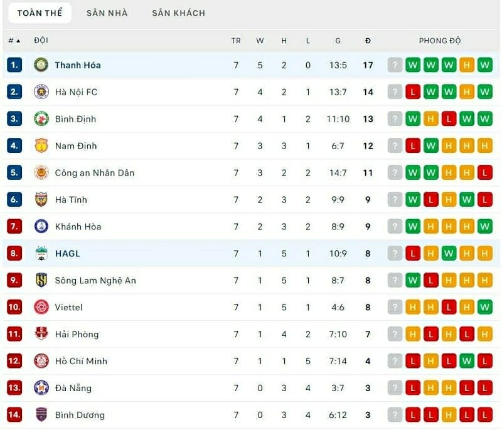Click Viettel's latest green W result
Viewport: 502px width, 430px height.
pos(484,307)
